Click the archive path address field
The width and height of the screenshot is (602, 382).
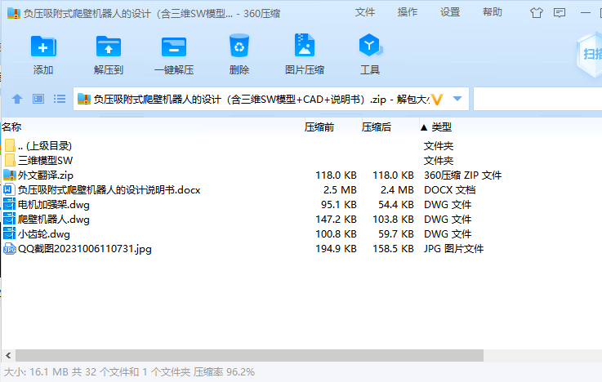click(x=270, y=100)
